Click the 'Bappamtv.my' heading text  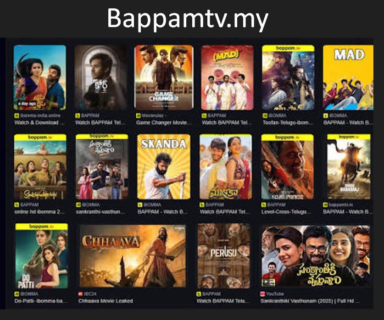click(188, 19)
